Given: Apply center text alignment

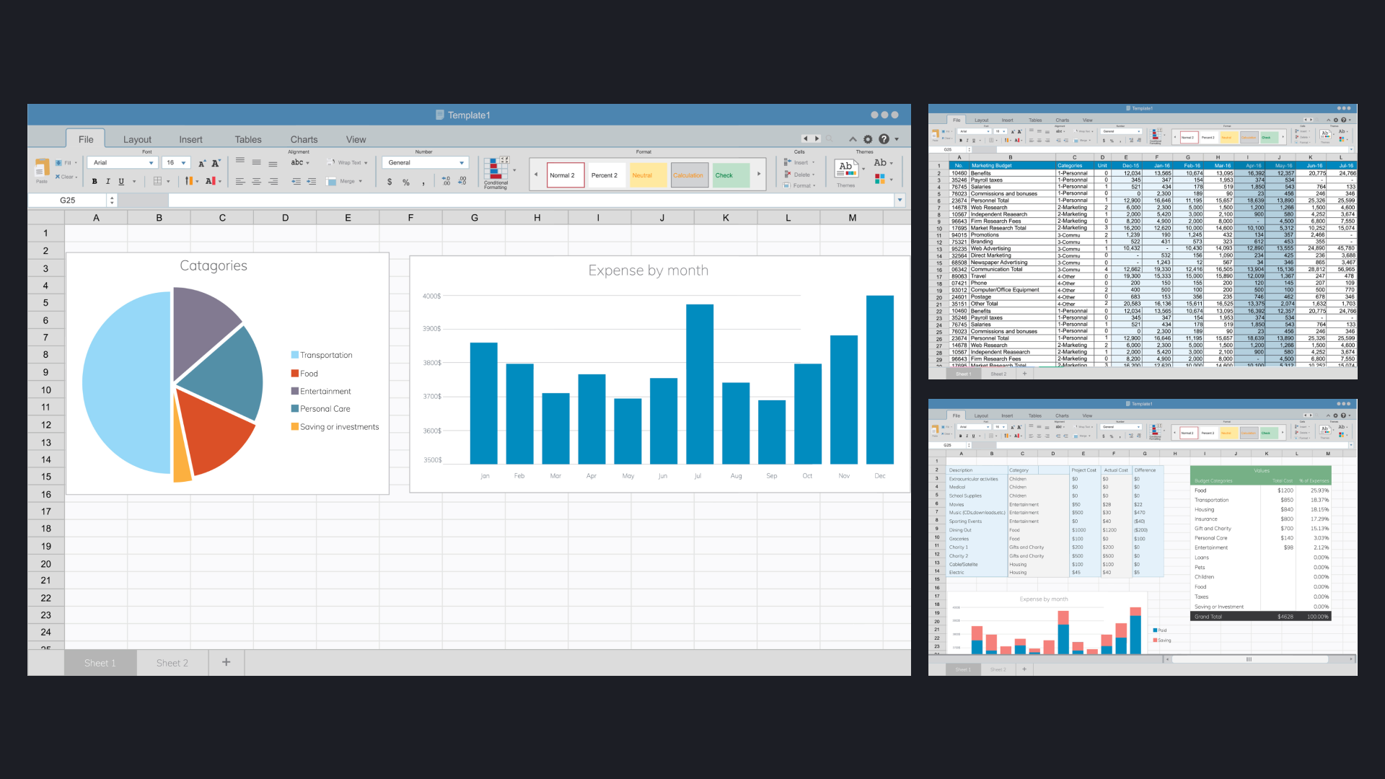Looking at the screenshot, I should click(256, 182).
